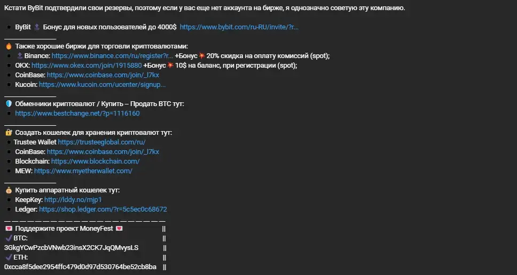517x275 pixels.
Task: Open the CoinBase wallet join link
Action: (x=103, y=152)
